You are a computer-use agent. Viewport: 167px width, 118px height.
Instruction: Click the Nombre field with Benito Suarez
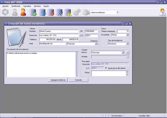point(59,31)
